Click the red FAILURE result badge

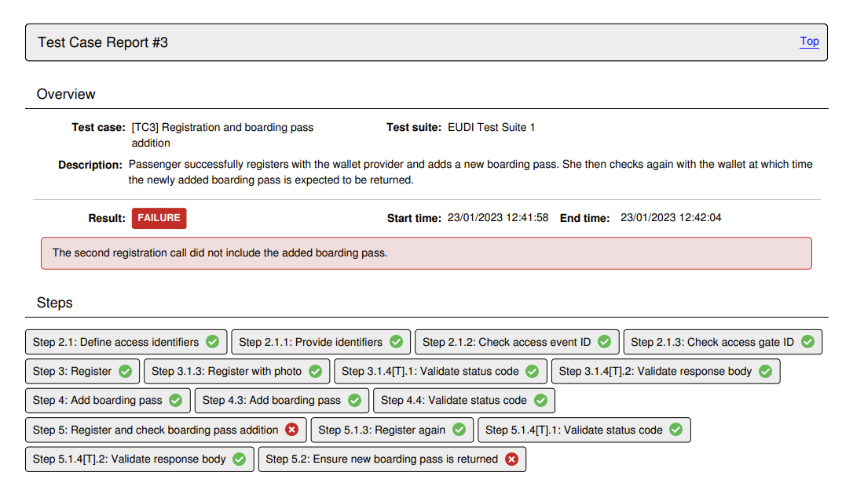159,218
